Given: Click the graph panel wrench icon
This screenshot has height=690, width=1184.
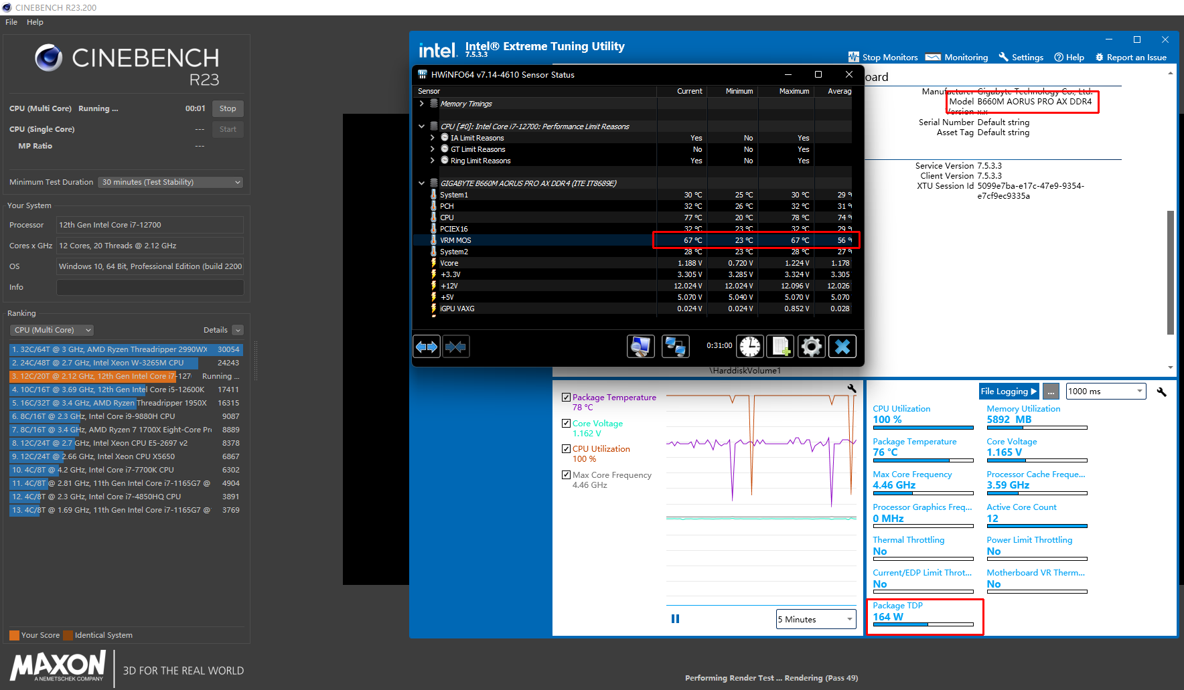Looking at the screenshot, I should pyautogui.click(x=852, y=388).
